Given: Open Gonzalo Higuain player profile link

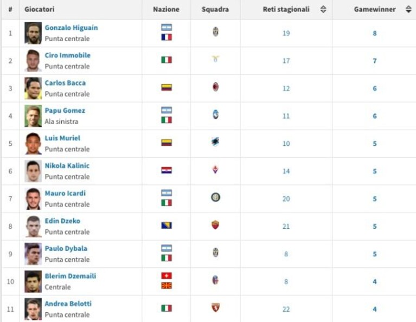Looking at the screenshot, I should point(72,28).
